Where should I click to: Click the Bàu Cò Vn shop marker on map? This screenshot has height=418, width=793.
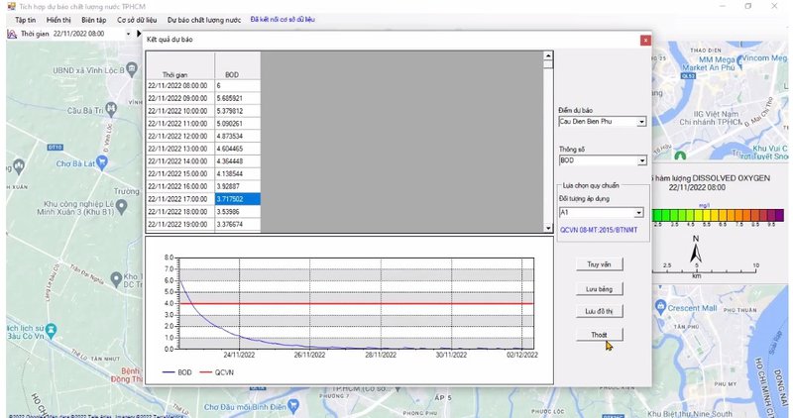52,330
